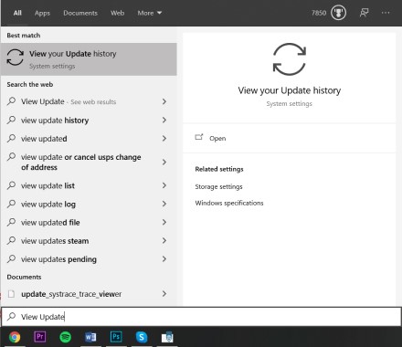Screen dimensions: 402x347
Task: Click search icon beside 'view update log'
Action: point(11,204)
